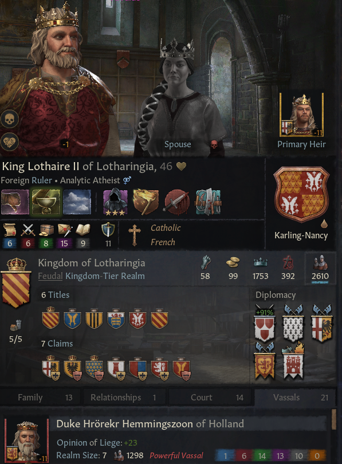Click the Catholic cross faith icon
Screen dimensions: 342x464
point(135,235)
